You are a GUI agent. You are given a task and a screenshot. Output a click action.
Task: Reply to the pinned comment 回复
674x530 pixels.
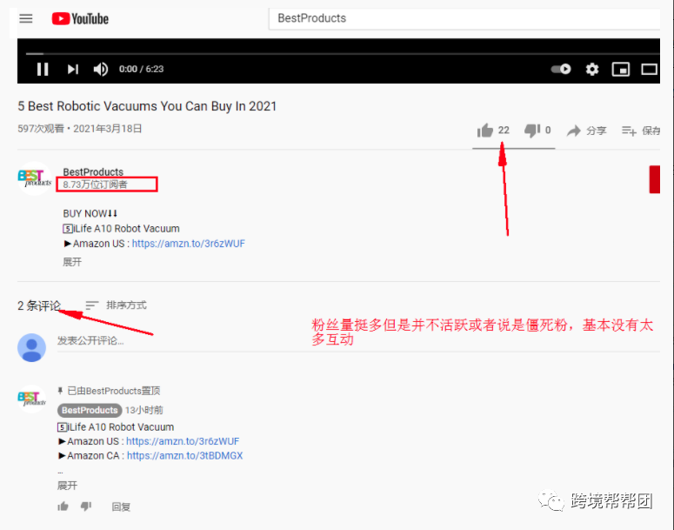(121, 507)
